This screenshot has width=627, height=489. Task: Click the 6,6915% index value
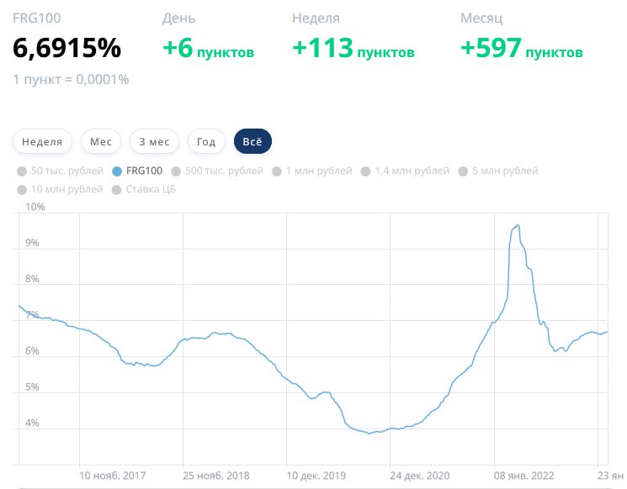click(x=67, y=49)
